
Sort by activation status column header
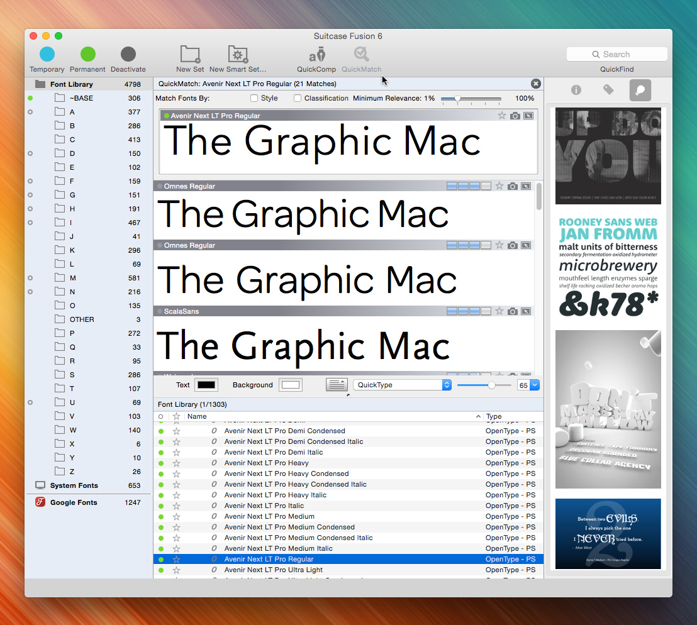[x=160, y=417]
